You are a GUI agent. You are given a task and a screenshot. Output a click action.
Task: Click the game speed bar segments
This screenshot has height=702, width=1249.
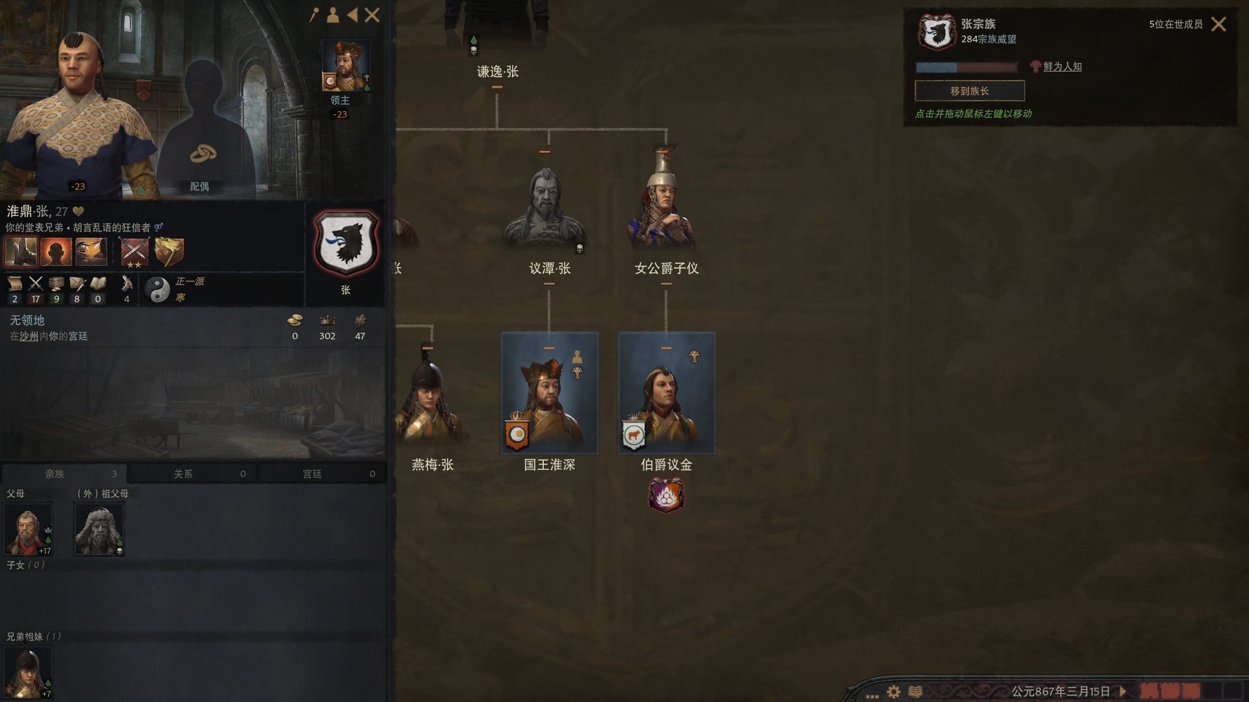click(1170, 691)
